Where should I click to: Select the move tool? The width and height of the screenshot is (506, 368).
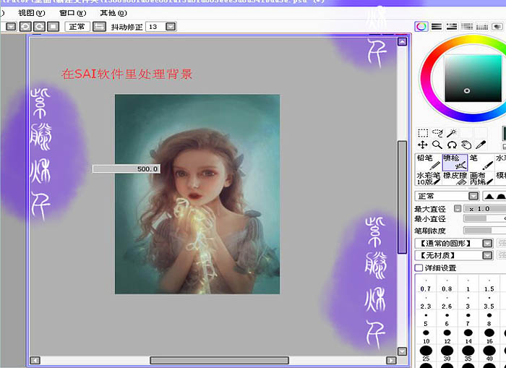coord(423,145)
